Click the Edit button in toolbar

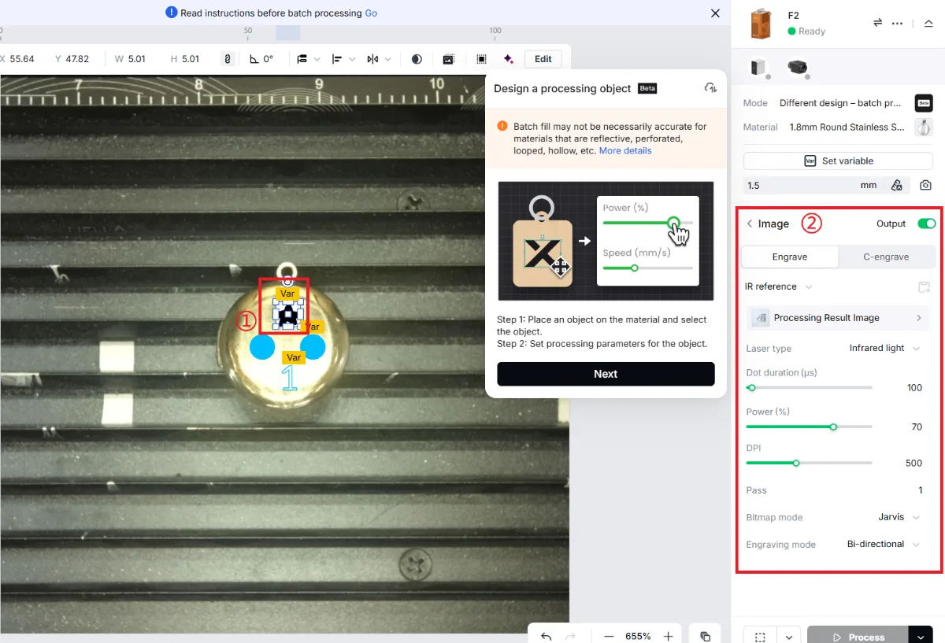(x=543, y=59)
